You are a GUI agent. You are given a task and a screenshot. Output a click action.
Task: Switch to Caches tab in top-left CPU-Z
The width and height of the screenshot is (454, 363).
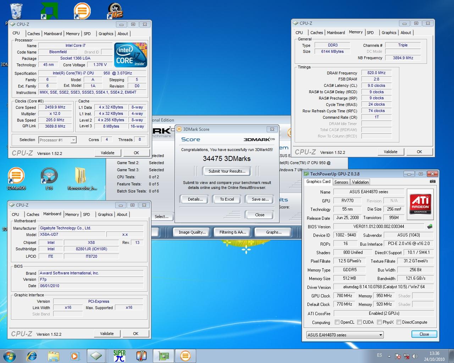pos(34,34)
